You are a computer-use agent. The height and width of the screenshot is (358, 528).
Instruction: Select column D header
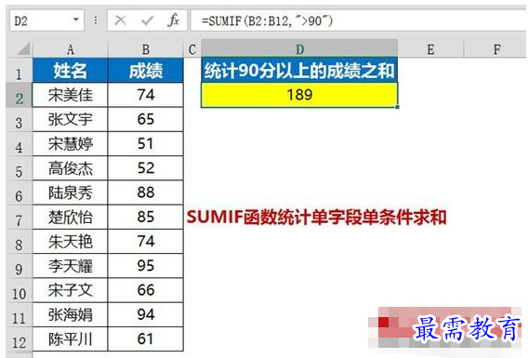tap(299, 49)
